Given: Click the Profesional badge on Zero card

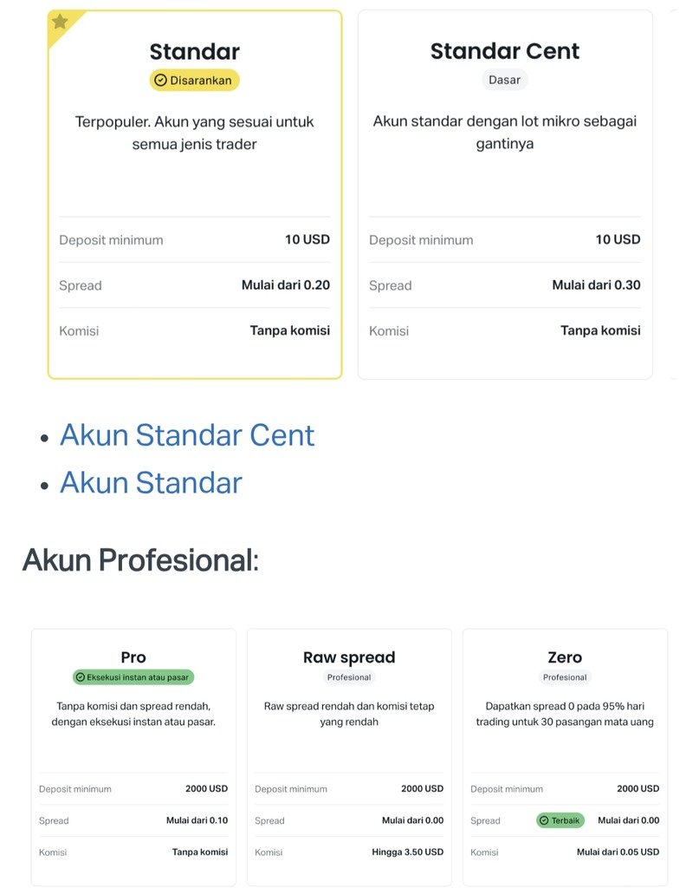Looking at the screenshot, I should pos(565,677).
